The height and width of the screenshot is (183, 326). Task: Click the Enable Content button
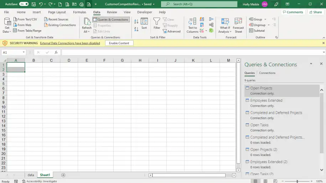(119, 43)
